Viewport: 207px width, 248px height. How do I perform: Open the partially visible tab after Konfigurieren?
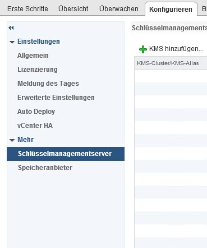coord(204,9)
